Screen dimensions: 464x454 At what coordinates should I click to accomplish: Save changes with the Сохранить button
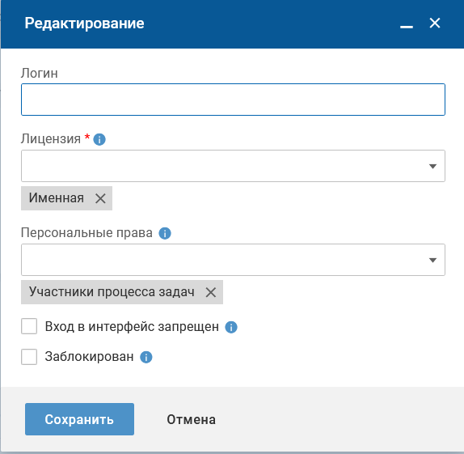coord(79,419)
